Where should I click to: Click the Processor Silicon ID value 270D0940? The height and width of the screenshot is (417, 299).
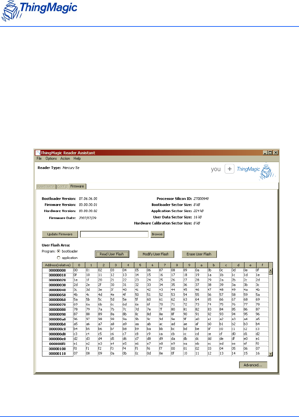201,199
